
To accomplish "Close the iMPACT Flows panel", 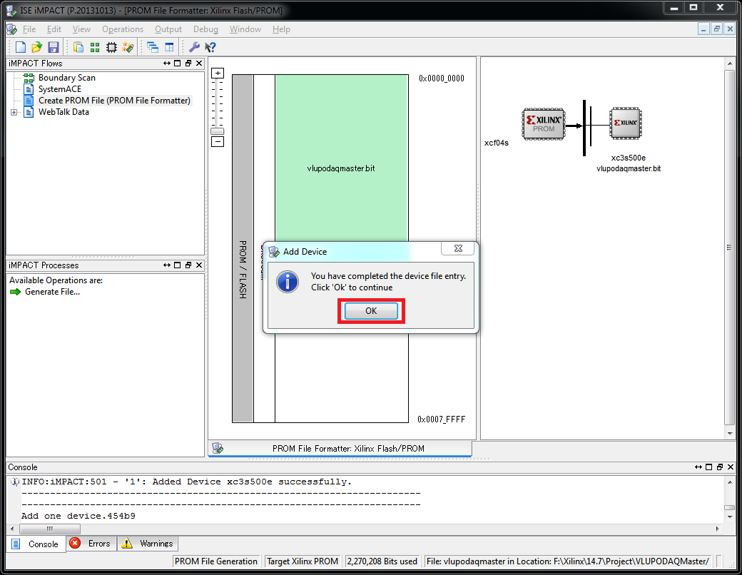I will click(199, 63).
